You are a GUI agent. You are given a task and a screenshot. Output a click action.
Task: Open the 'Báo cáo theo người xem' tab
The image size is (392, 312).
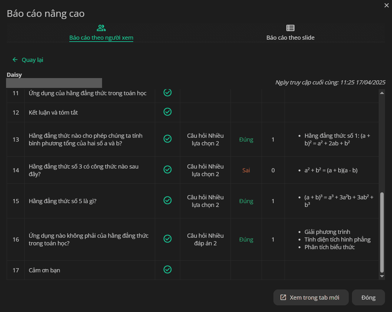point(101,33)
